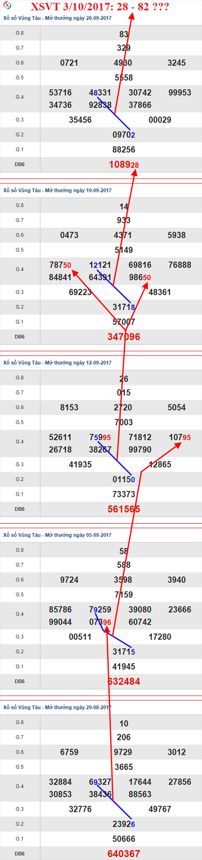This screenshot has height=860, width=202.
Task: Open 'Xổ số Vũng Tàu - Mở thưởng ngày 19-09-2017' heading
Action: coord(57,190)
